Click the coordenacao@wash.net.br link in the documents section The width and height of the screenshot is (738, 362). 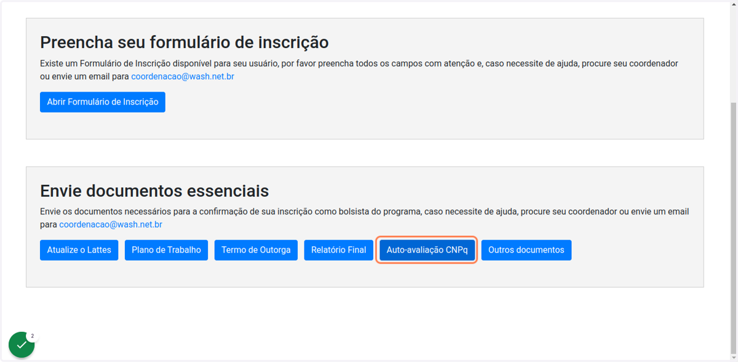(111, 224)
